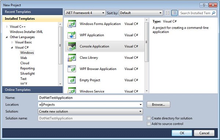
Task: Select the Cloud category
Action: pos(25,63)
